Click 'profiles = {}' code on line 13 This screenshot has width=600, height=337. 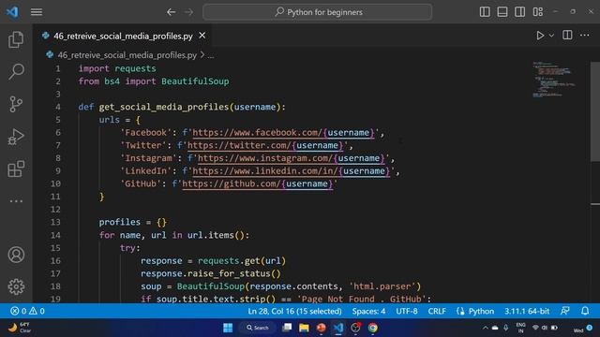(133, 222)
